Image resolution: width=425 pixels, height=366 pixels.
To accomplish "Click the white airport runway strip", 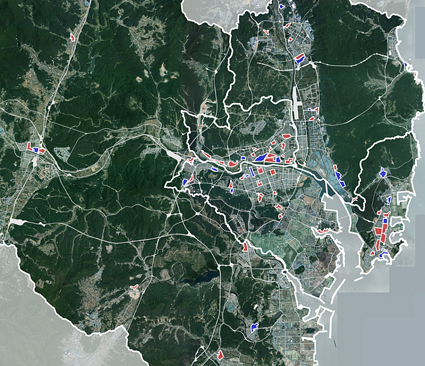I will [x=296, y=103].
